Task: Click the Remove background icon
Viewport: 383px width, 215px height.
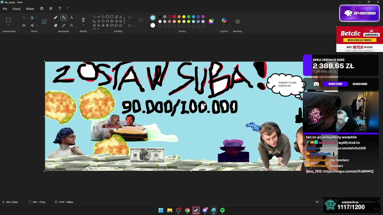Action: point(24,25)
